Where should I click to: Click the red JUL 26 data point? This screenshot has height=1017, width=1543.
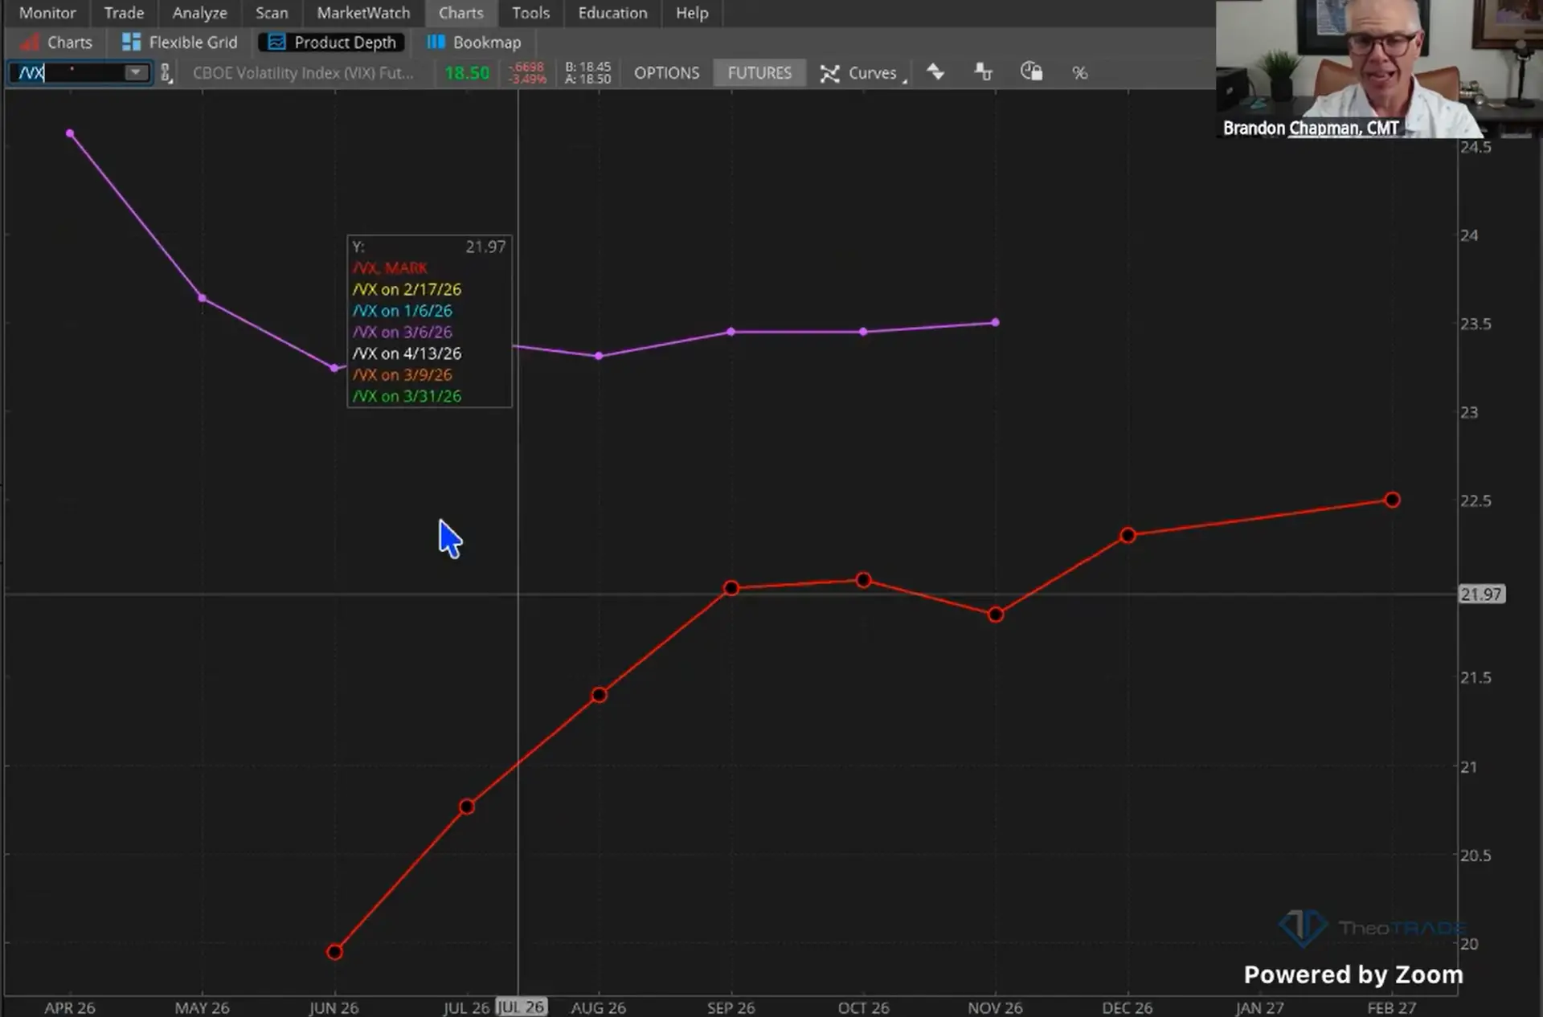(467, 807)
